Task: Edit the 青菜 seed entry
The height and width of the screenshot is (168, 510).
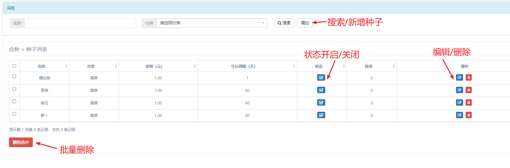Action: (460, 90)
